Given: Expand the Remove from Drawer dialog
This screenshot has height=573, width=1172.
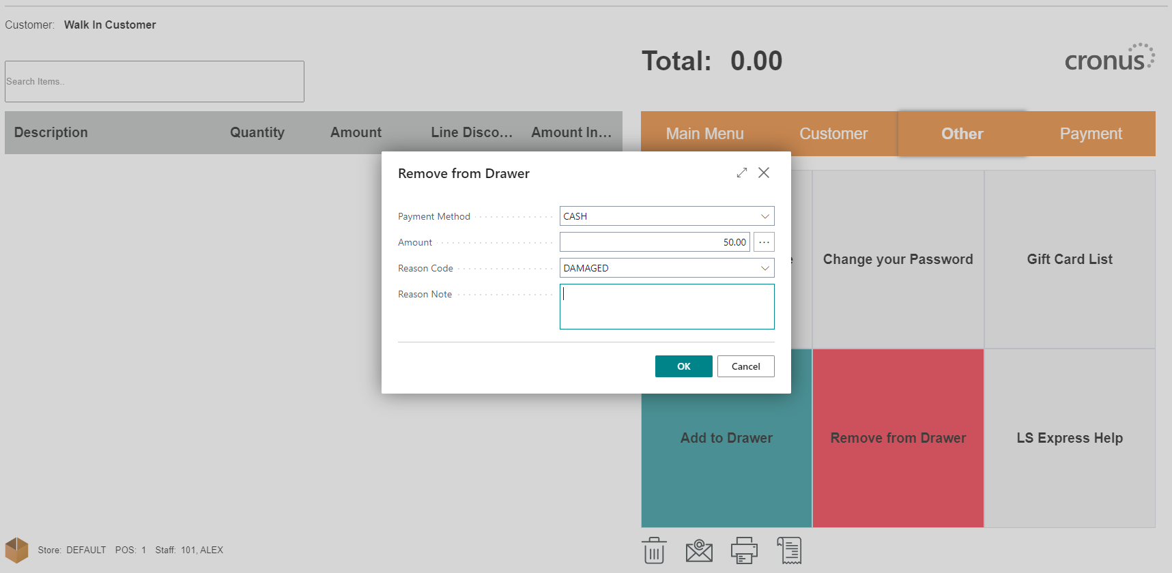Looking at the screenshot, I should pos(742,173).
